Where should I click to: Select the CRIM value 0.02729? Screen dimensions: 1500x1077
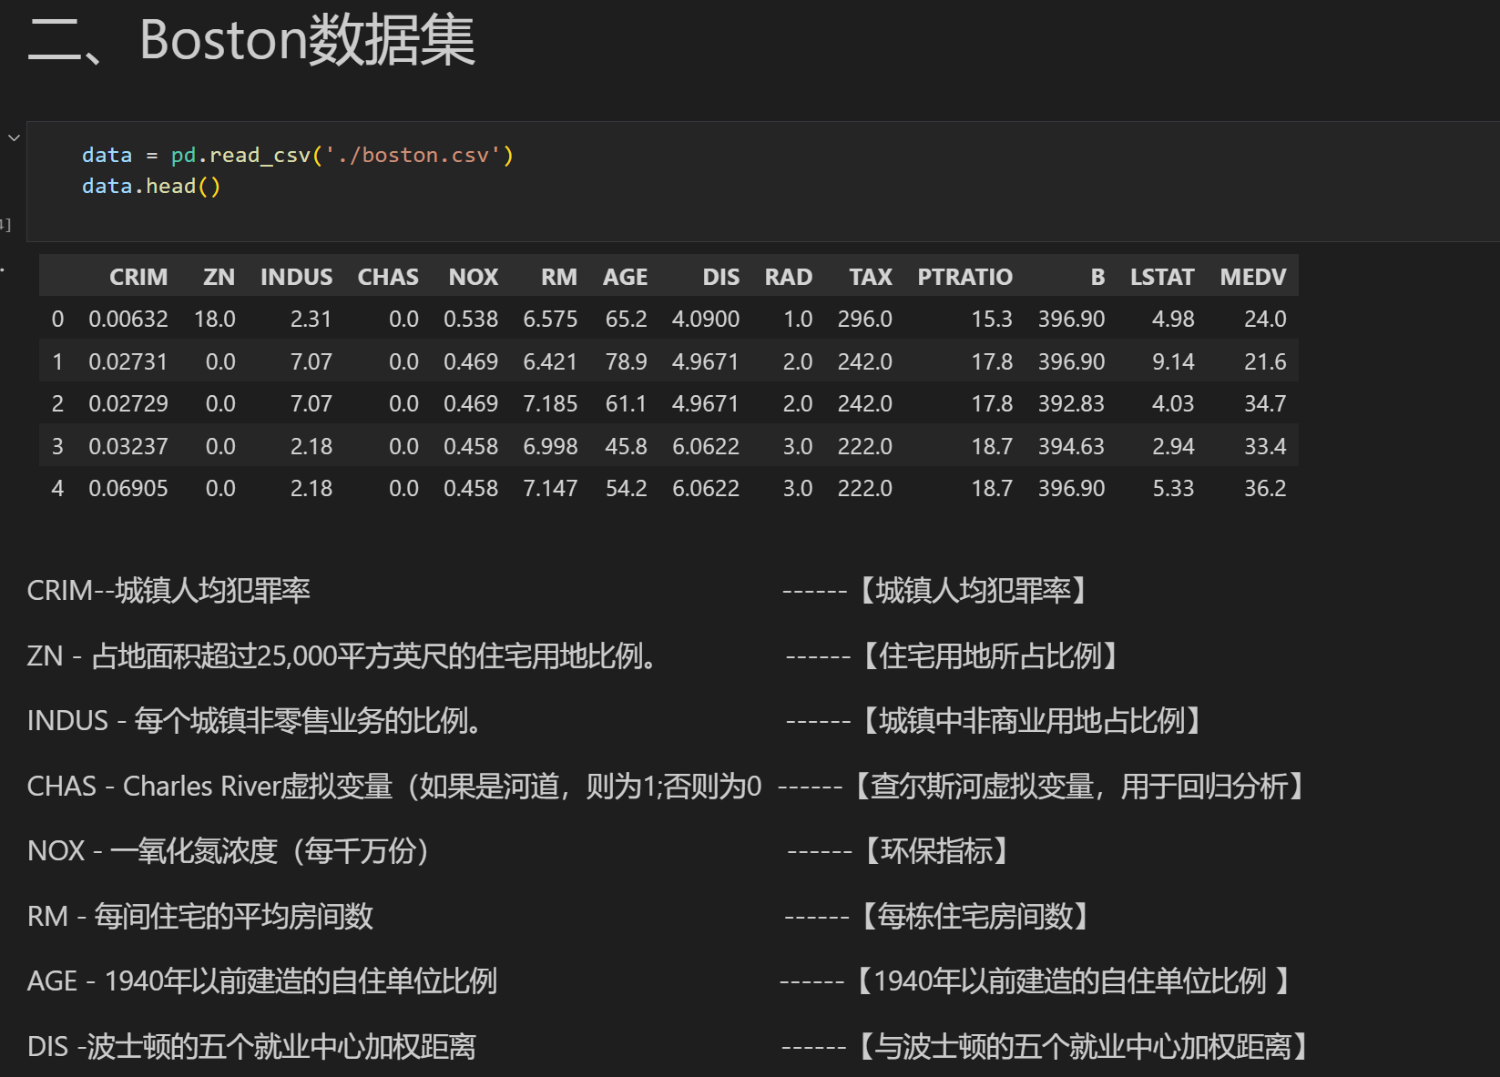tap(128, 404)
